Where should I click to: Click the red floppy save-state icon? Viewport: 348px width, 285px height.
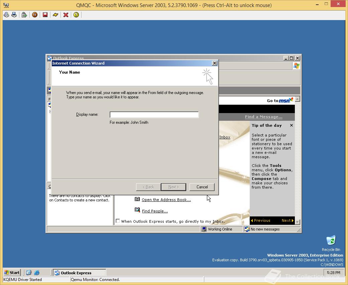pyautogui.click(x=45, y=15)
